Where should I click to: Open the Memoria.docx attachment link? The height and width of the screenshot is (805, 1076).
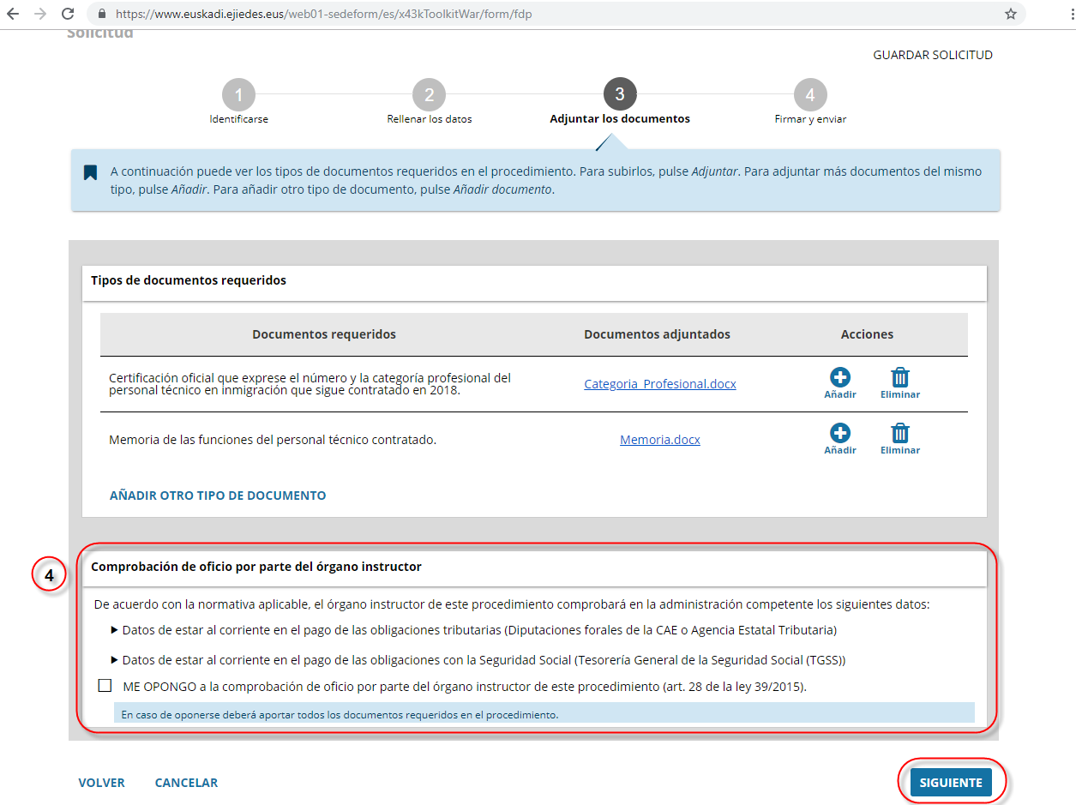point(659,440)
